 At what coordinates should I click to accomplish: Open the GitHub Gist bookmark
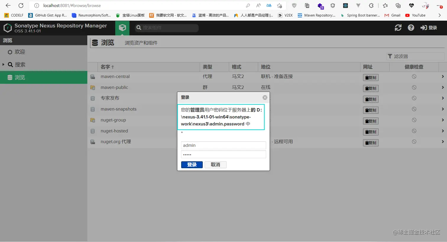(x=48, y=15)
